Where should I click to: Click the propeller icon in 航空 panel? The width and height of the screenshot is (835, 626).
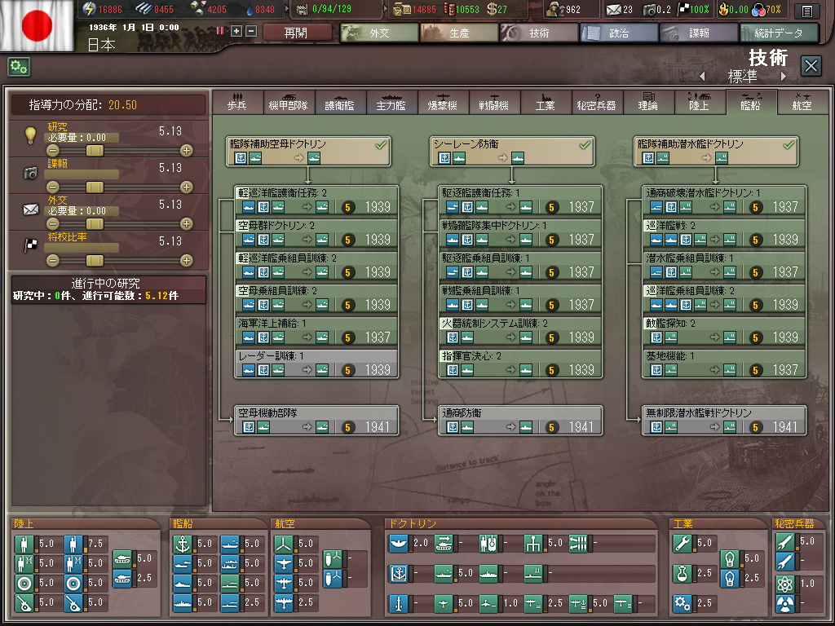[x=284, y=544]
